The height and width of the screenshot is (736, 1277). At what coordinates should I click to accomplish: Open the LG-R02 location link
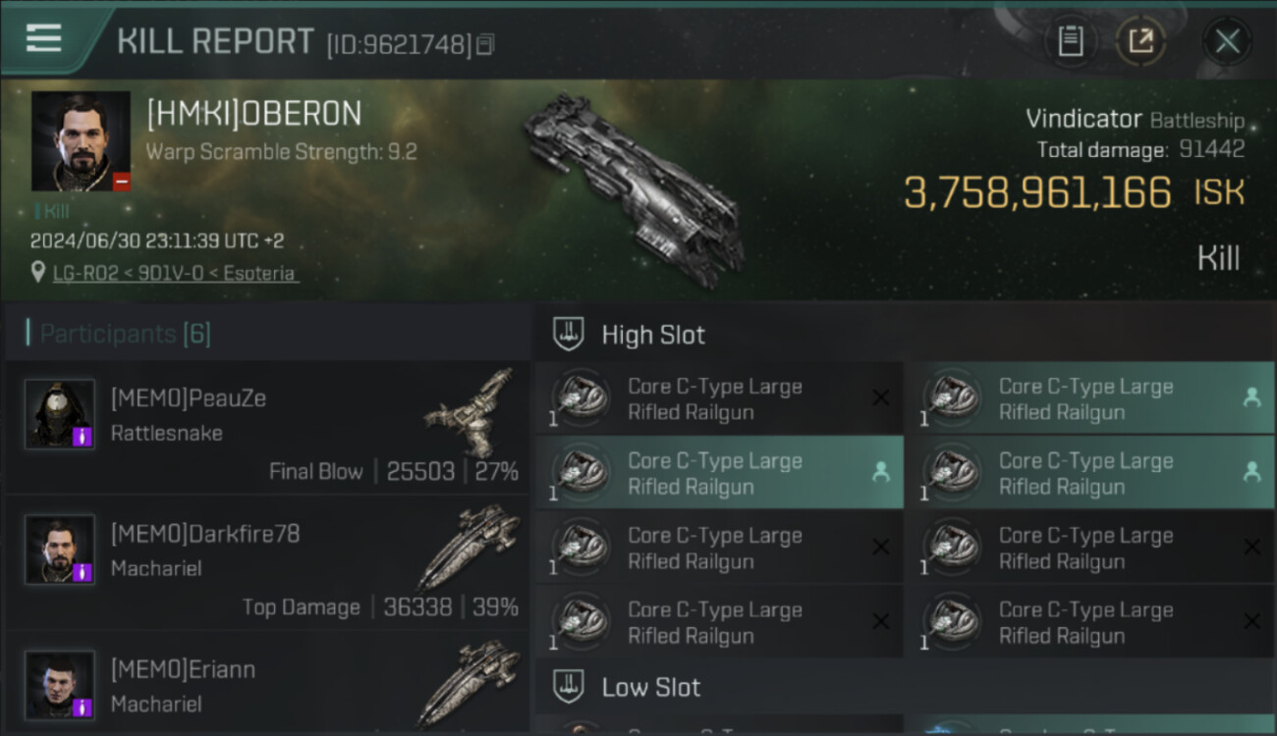click(x=175, y=274)
